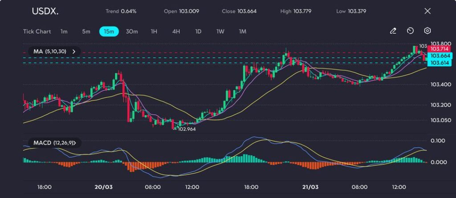The image size is (456, 198).
Task: Select the 5m timeframe
Action: (x=86, y=32)
